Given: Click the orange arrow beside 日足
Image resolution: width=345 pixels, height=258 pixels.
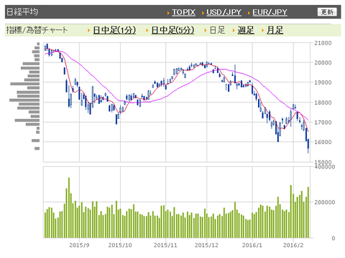Looking at the screenshot, I should click(x=206, y=31).
